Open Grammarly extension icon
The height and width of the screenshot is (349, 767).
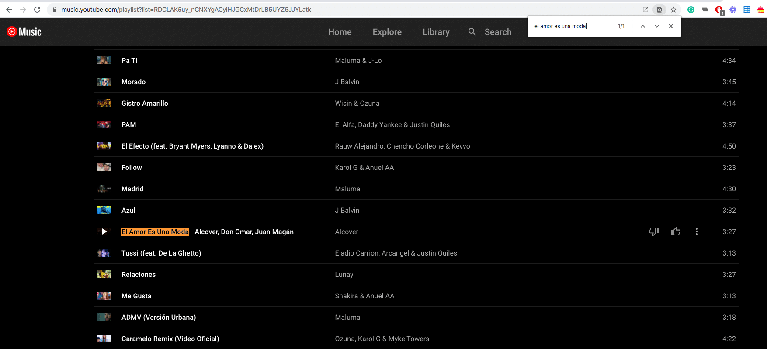691,10
